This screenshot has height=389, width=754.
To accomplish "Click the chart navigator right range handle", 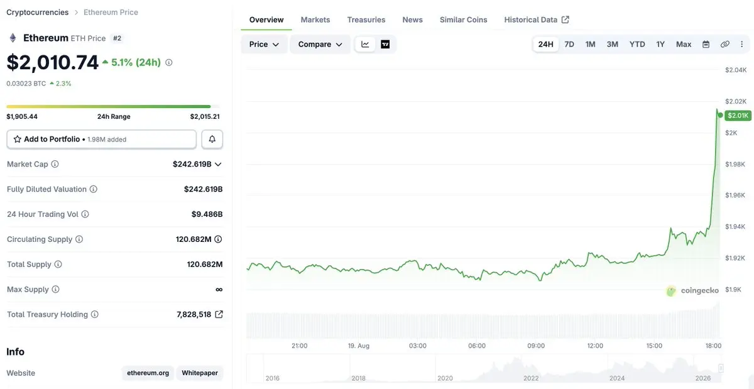I will point(721,368).
